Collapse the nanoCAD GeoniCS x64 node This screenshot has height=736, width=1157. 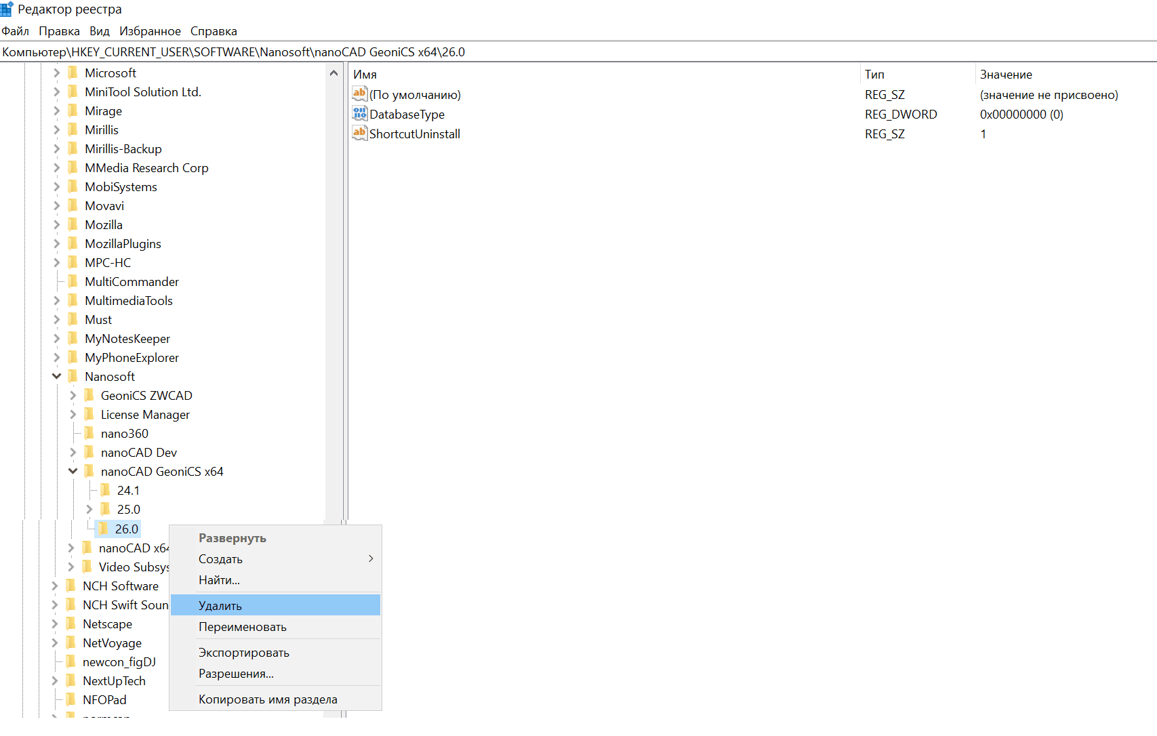click(x=73, y=471)
